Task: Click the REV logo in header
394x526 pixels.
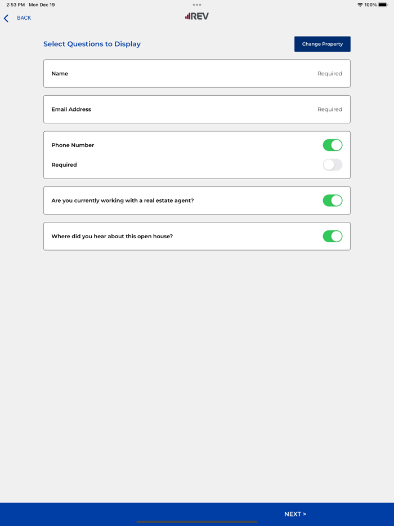Action: tap(197, 16)
